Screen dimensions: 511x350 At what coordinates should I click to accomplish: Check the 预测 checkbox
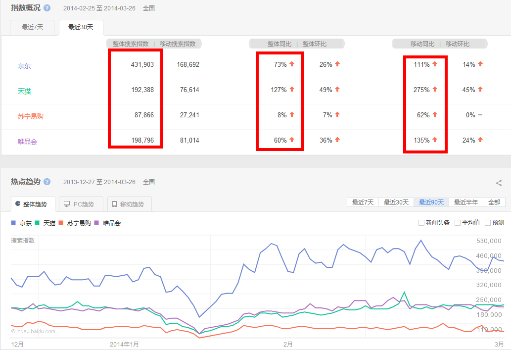coord(488,223)
